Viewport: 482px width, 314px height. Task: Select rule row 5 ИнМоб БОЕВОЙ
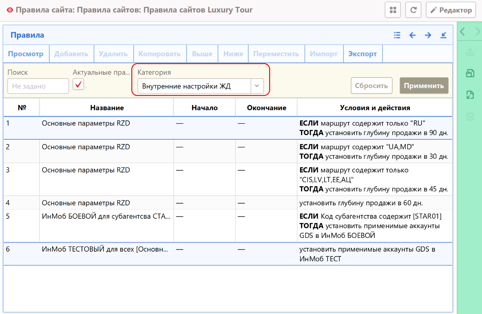106,216
